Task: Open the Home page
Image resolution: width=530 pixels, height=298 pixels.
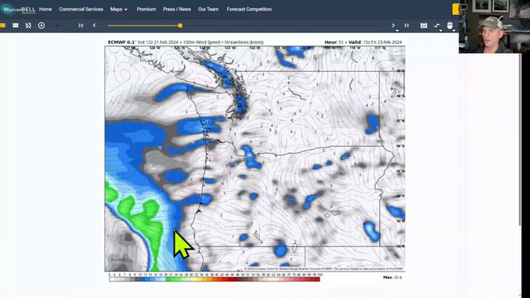Action: point(46,9)
